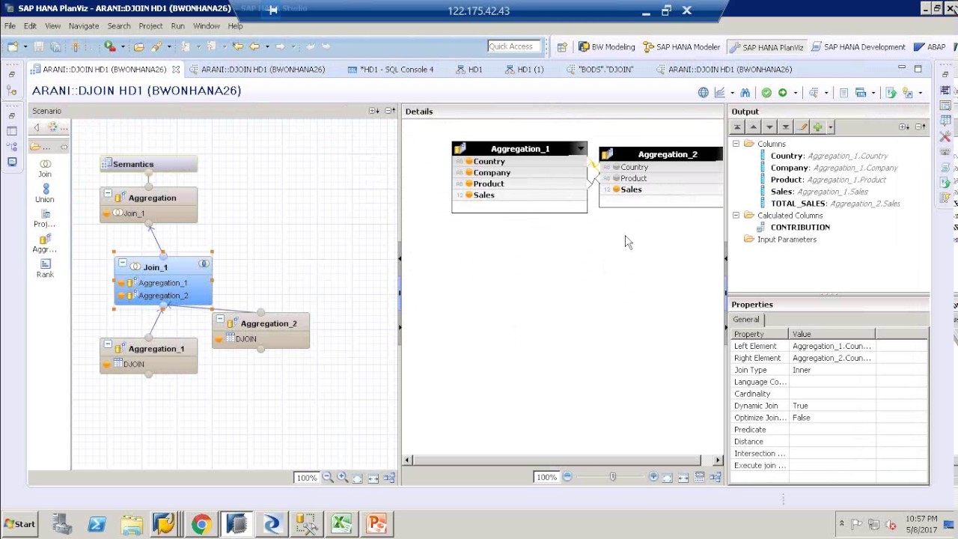Move output column up one position
The height and width of the screenshot is (539, 958).
(754, 127)
